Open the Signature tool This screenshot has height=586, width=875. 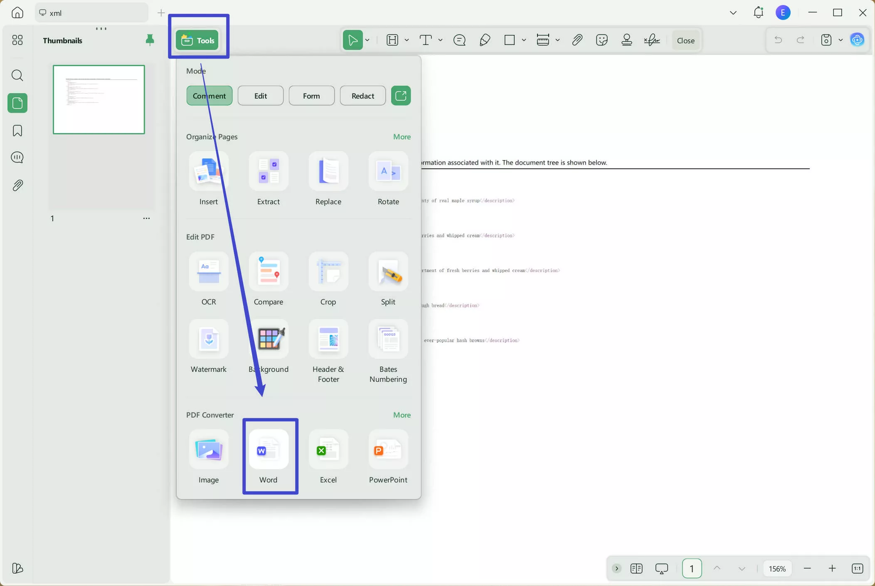651,40
